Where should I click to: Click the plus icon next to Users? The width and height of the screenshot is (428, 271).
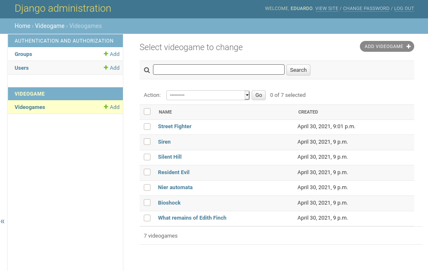(x=106, y=68)
